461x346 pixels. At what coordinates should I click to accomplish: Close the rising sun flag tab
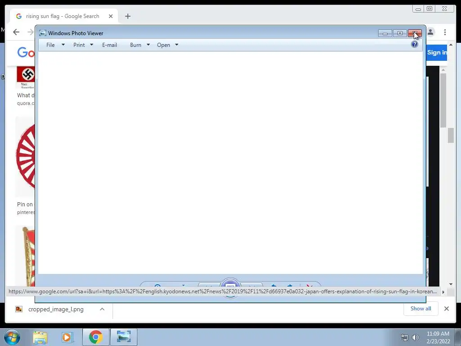click(x=111, y=17)
